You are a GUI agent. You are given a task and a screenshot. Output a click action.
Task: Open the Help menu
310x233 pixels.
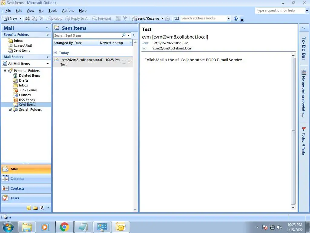(x=83, y=11)
